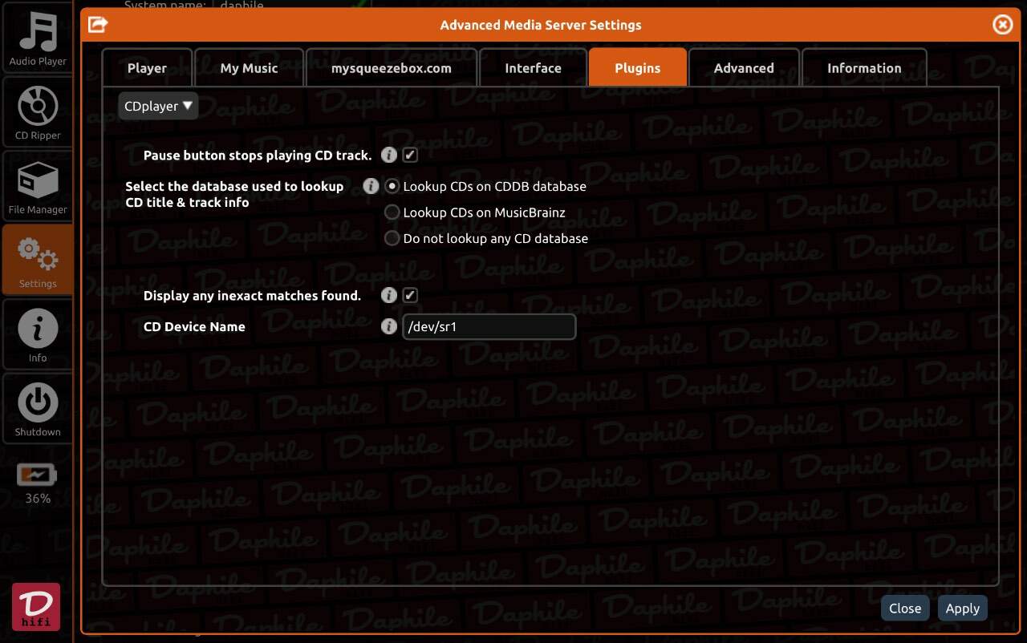Click info icon for database lookup setting
Image resolution: width=1027 pixels, height=643 pixels.
371,186
